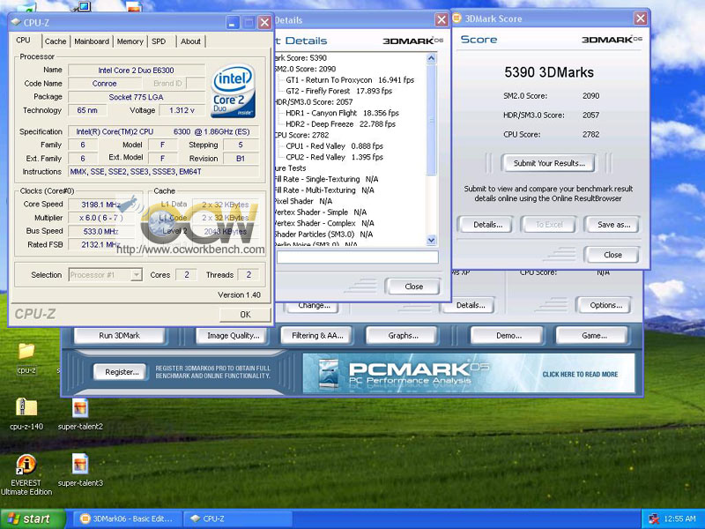Switch to the Cache tab

(x=56, y=41)
